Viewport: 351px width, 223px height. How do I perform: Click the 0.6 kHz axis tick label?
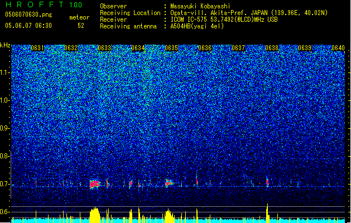coord(5,212)
